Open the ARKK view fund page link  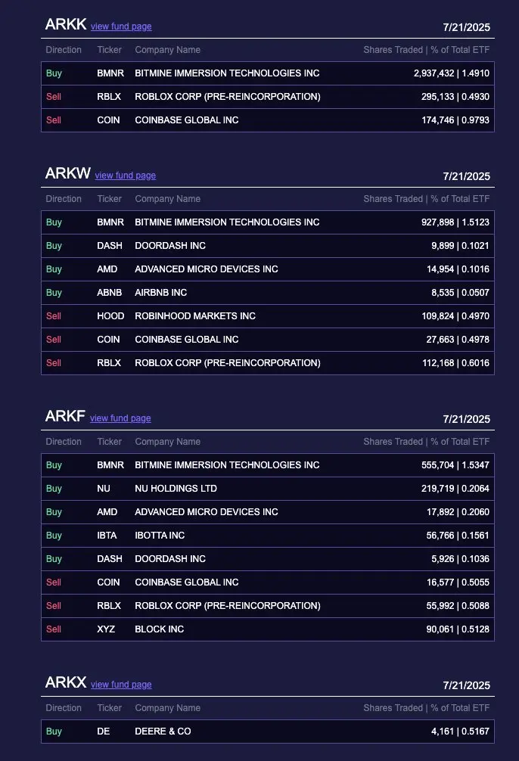tap(120, 26)
